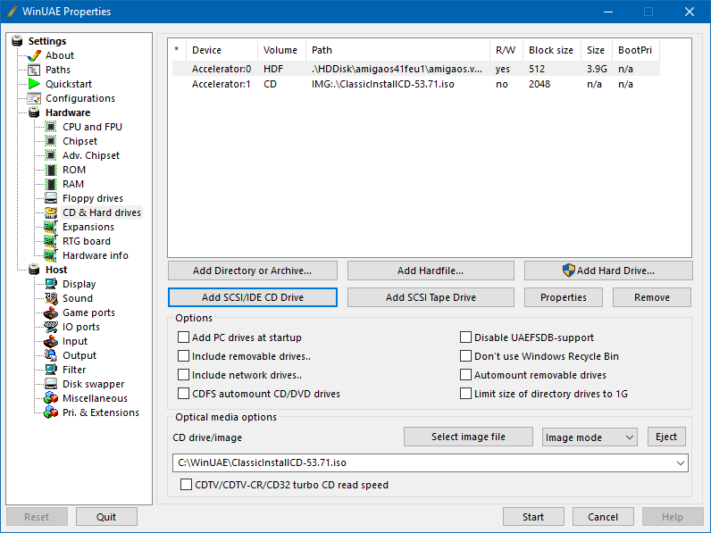Image resolution: width=711 pixels, height=533 pixels.
Task: Click the Game ports joystick icon
Action: pos(51,312)
